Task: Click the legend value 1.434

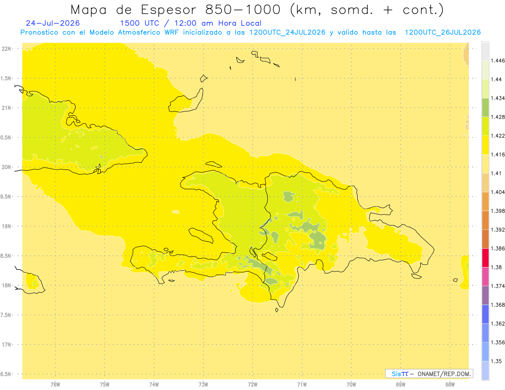Action: pyautogui.click(x=498, y=98)
